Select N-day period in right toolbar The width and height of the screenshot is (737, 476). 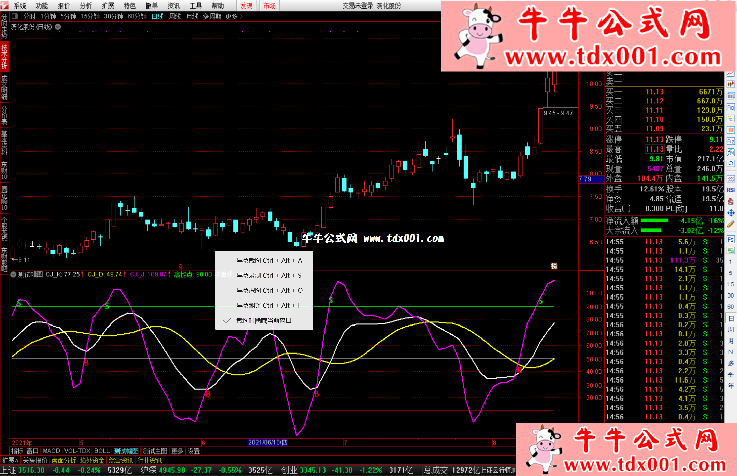pos(731,352)
